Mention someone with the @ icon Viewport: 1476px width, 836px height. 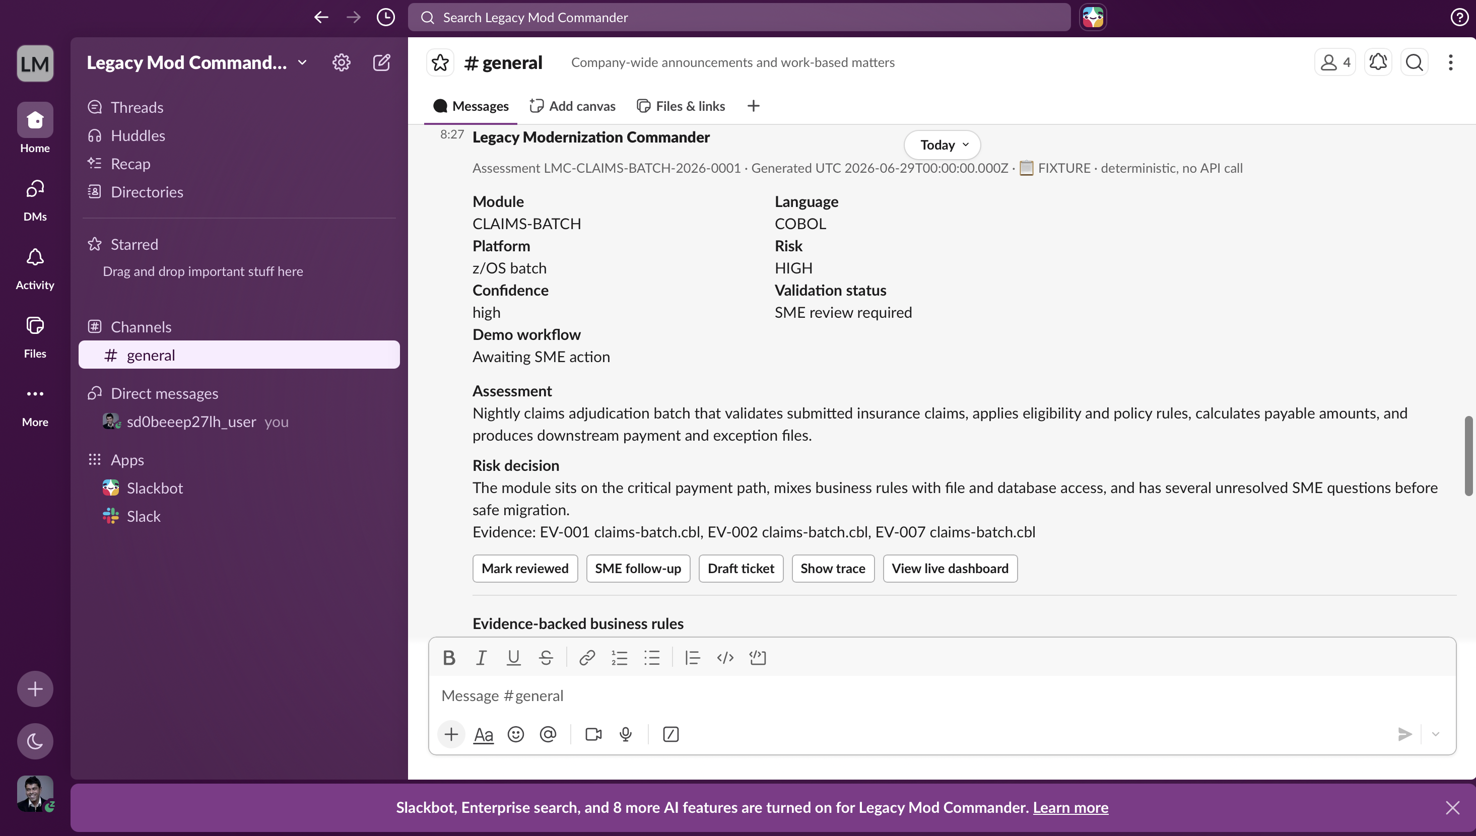[548, 734]
